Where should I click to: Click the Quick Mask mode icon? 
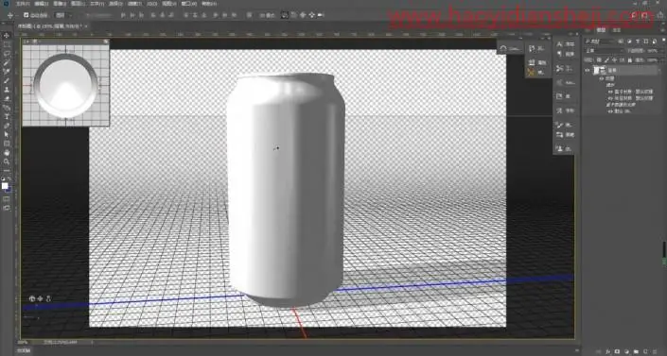(x=7, y=198)
